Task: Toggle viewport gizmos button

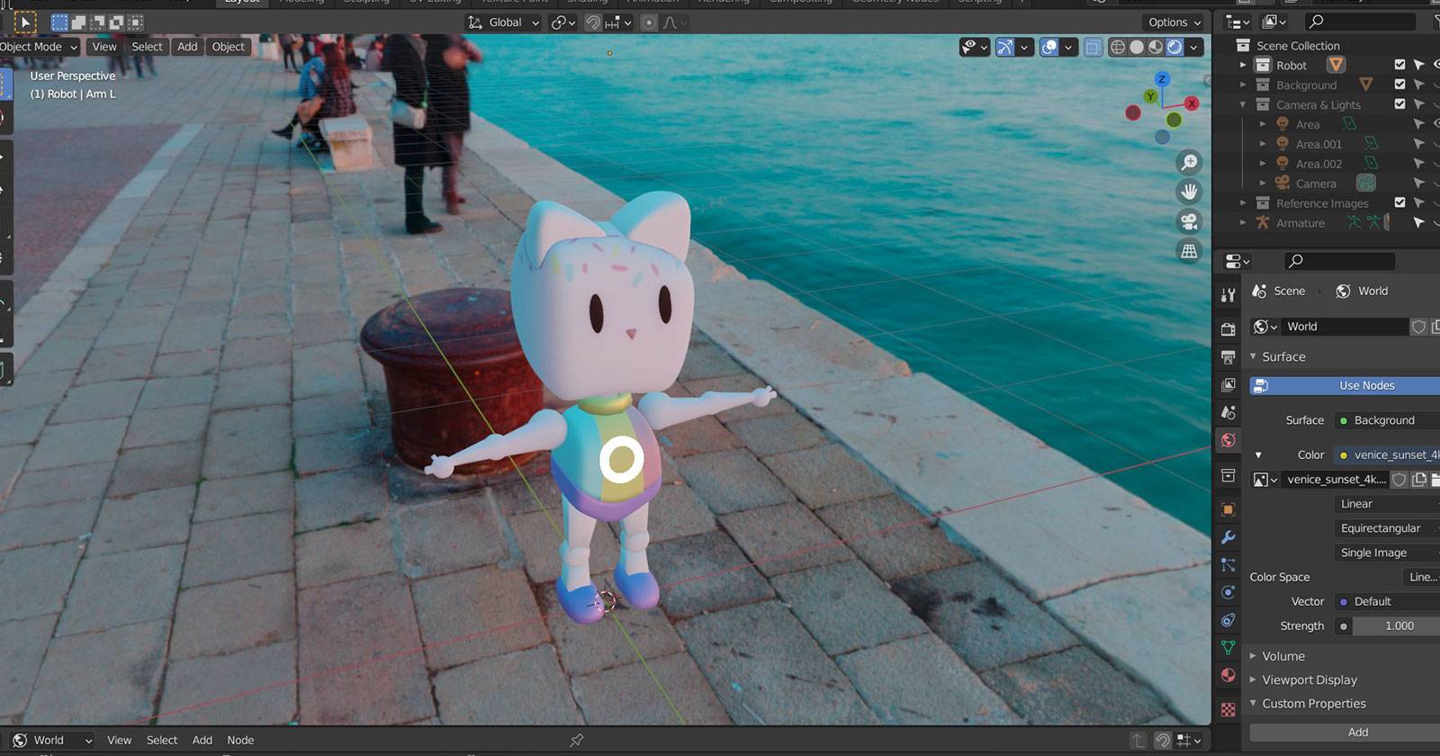Action: 1005,47
